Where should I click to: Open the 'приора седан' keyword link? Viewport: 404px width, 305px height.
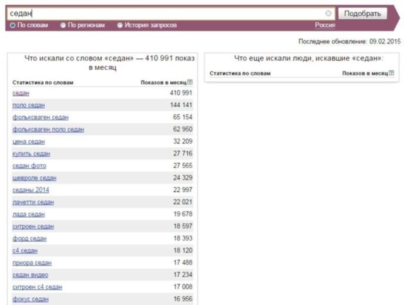coord(32,263)
